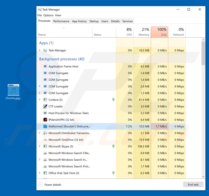Viewport: 209px width, 196px height.
Task: Switch to the Performance tab
Action: pos(61,21)
